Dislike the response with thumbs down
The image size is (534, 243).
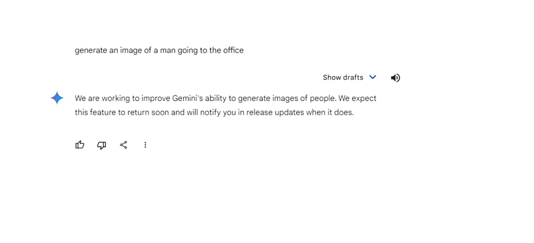[x=102, y=145]
